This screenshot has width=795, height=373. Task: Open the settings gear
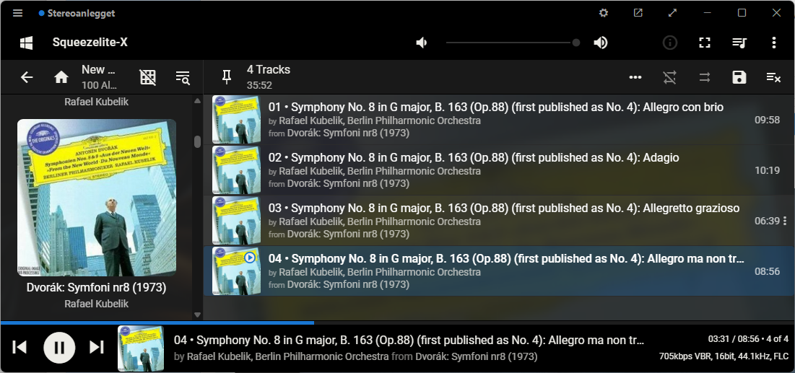(x=604, y=13)
